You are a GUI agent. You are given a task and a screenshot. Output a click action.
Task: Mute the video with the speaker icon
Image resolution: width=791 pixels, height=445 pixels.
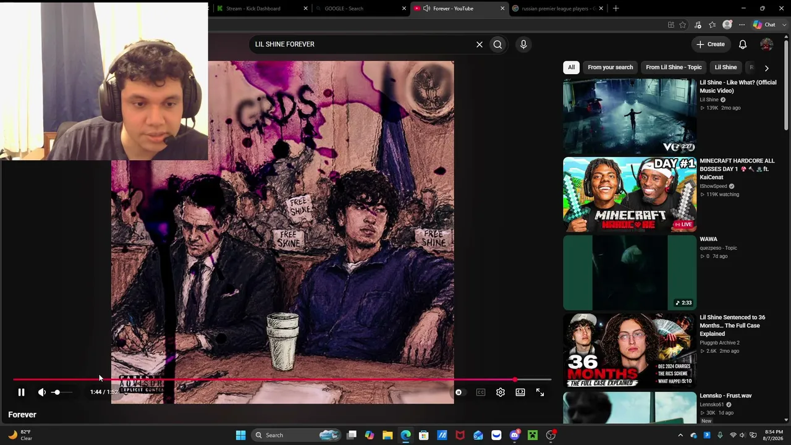pyautogui.click(x=42, y=392)
